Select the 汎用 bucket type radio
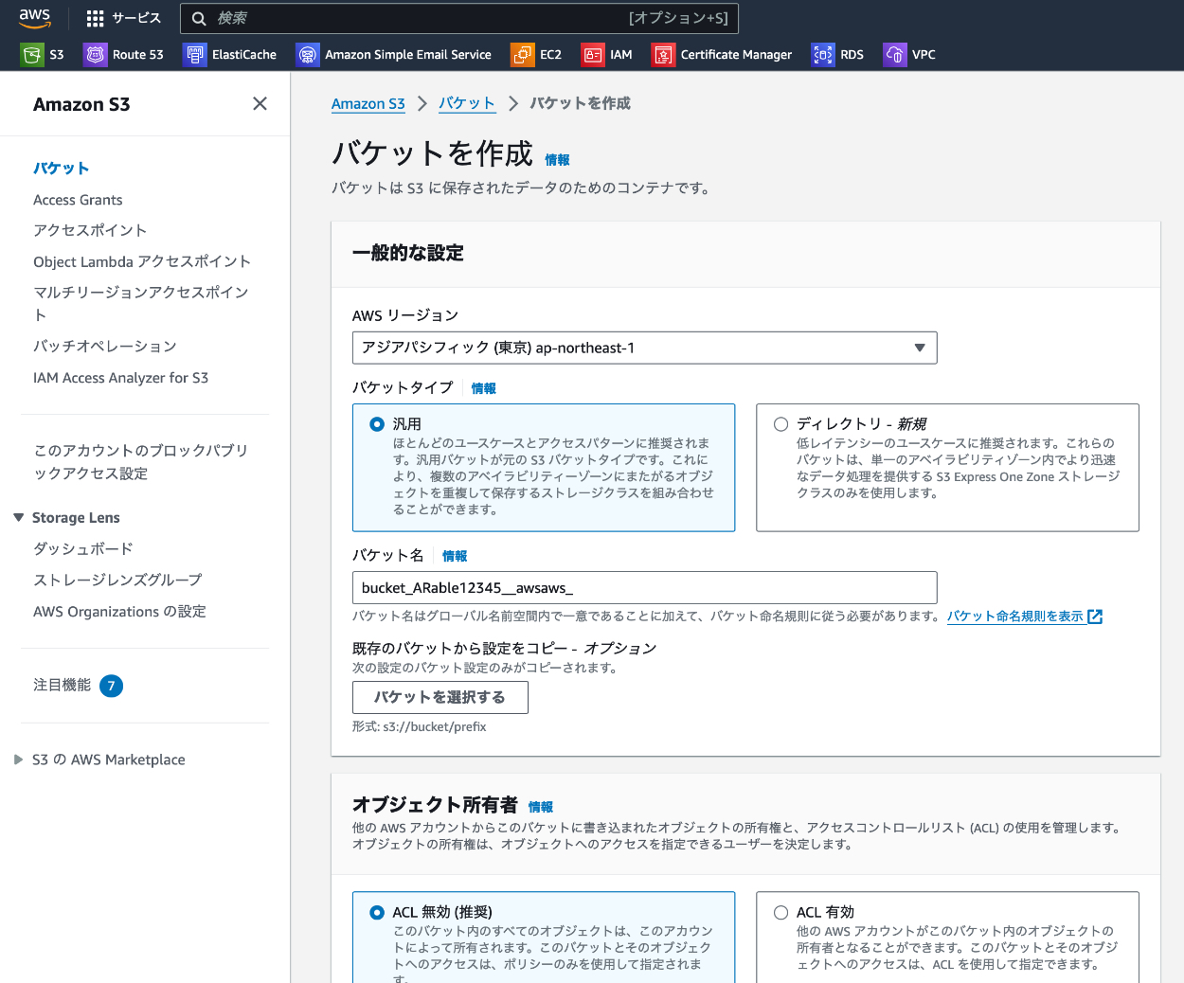The height and width of the screenshot is (983, 1184). tap(377, 424)
